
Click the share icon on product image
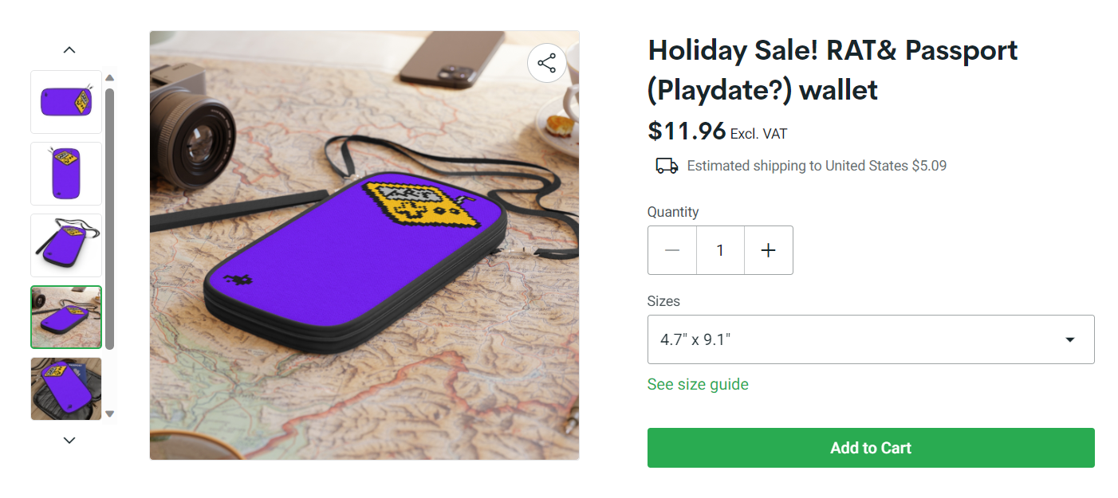click(547, 64)
